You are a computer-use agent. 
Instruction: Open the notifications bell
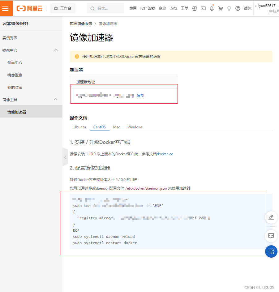212,8
